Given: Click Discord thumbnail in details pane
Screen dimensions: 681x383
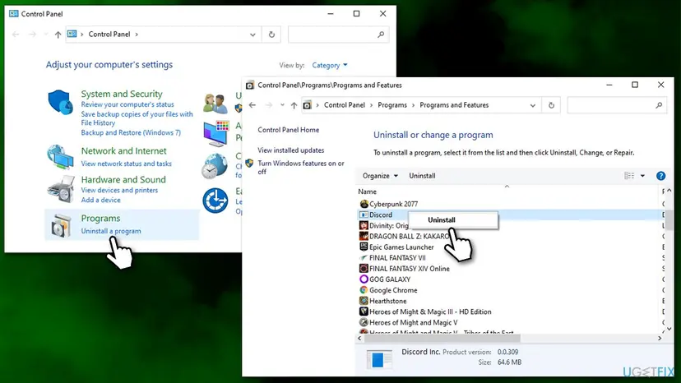Looking at the screenshot, I should pos(378,359).
